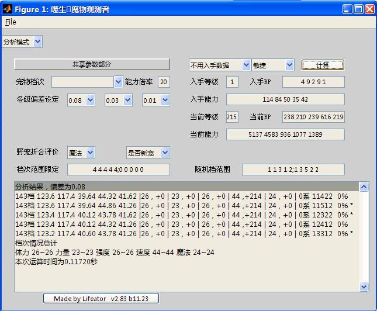Open the 分析模式 mode dropdown
The height and width of the screenshot is (311, 377).
(22, 42)
